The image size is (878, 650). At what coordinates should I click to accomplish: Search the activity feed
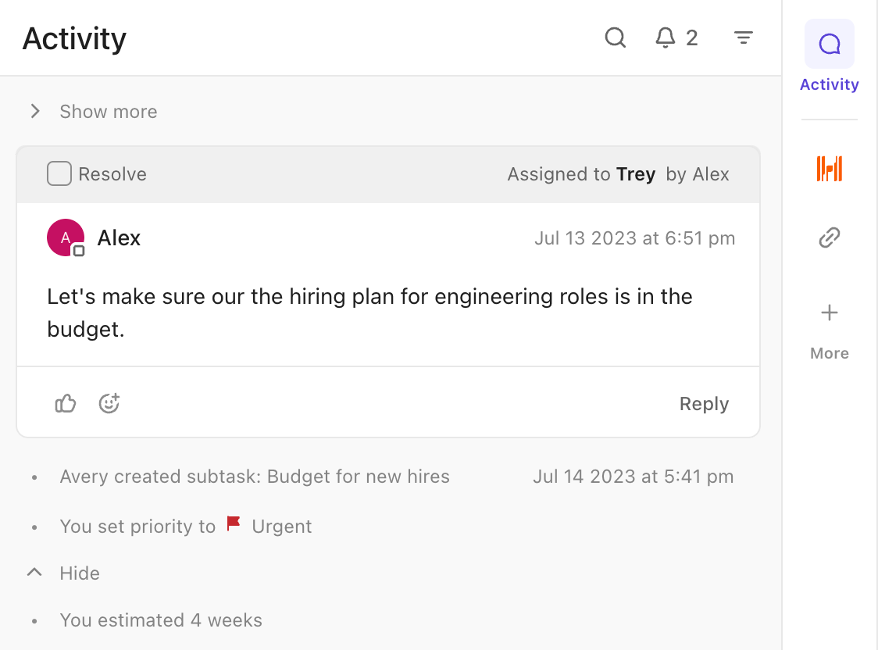coord(616,37)
